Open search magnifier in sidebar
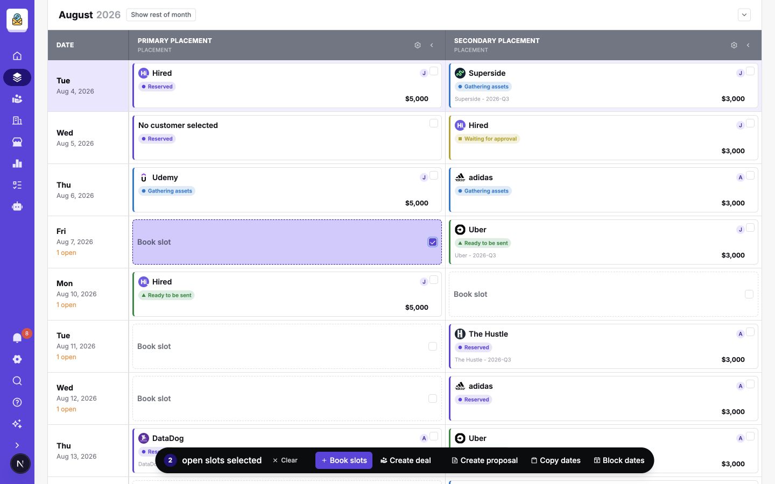This screenshot has height=484, width=775. (17, 381)
